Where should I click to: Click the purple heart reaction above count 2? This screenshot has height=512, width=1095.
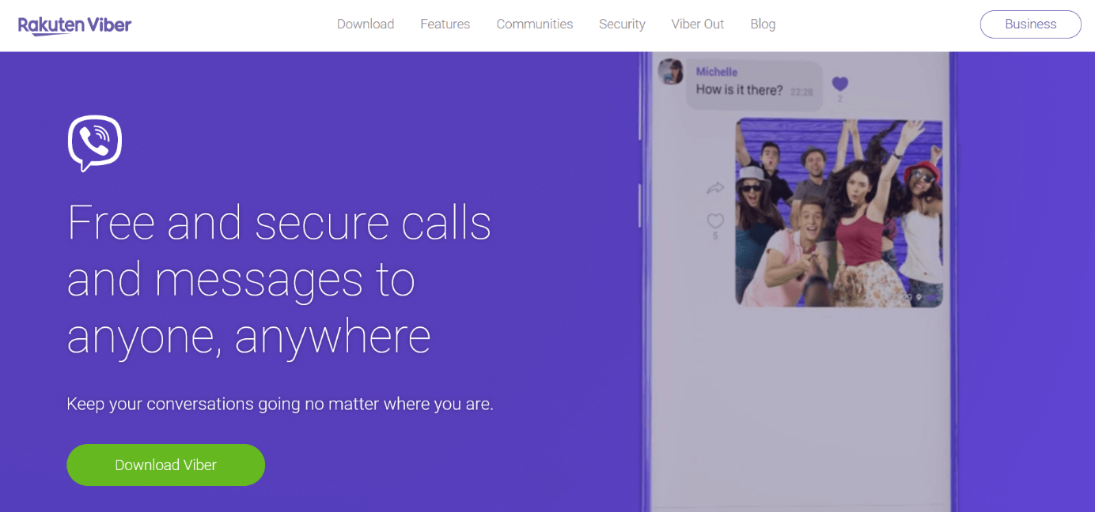(839, 82)
